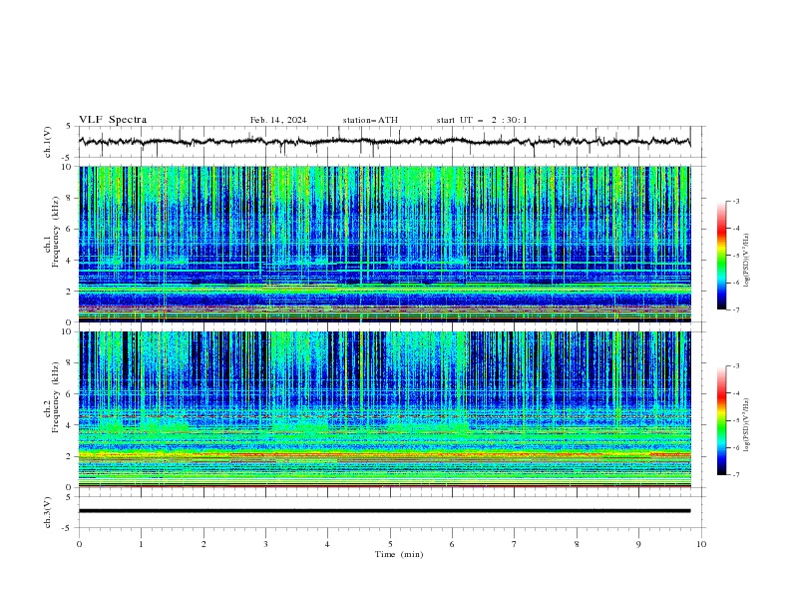Click the ch.3 flat voltage trace

tap(384, 511)
